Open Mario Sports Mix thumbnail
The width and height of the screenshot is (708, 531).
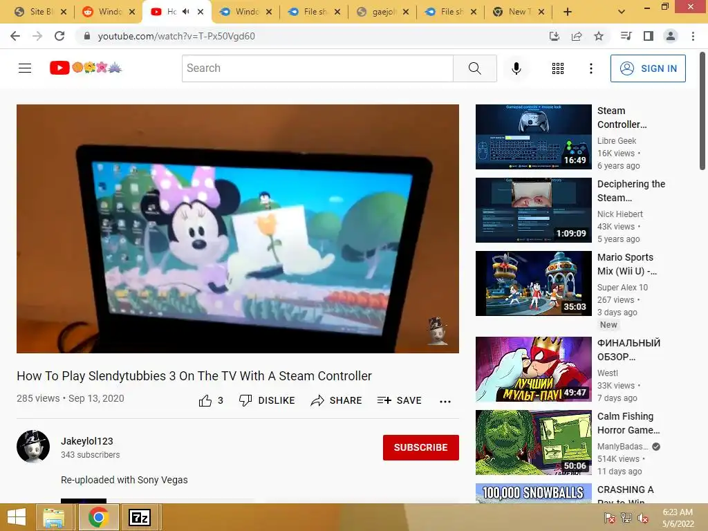(533, 283)
